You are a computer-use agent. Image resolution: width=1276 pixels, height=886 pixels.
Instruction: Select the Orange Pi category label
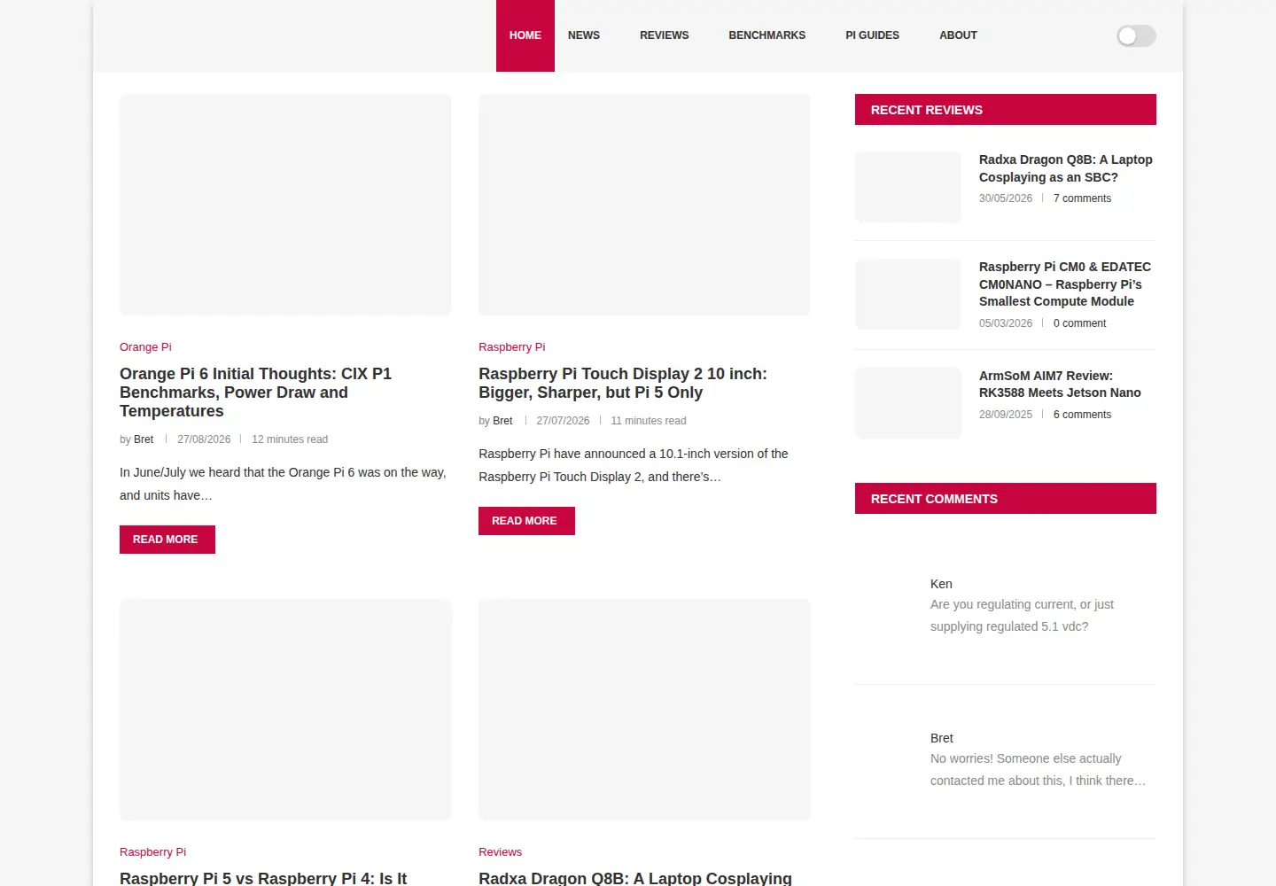(145, 347)
